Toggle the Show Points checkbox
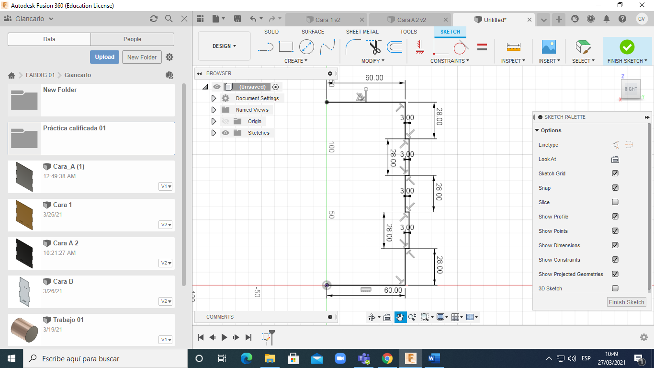 615,231
